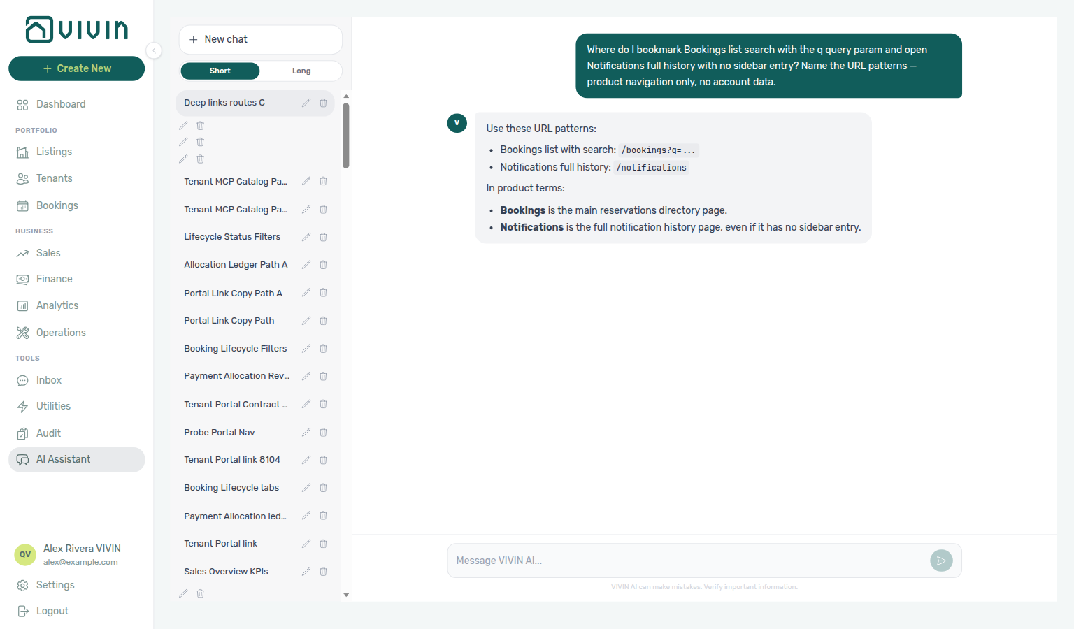Click alex@example.com account email
The width and height of the screenshot is (1074, 629).
(80, 562)
